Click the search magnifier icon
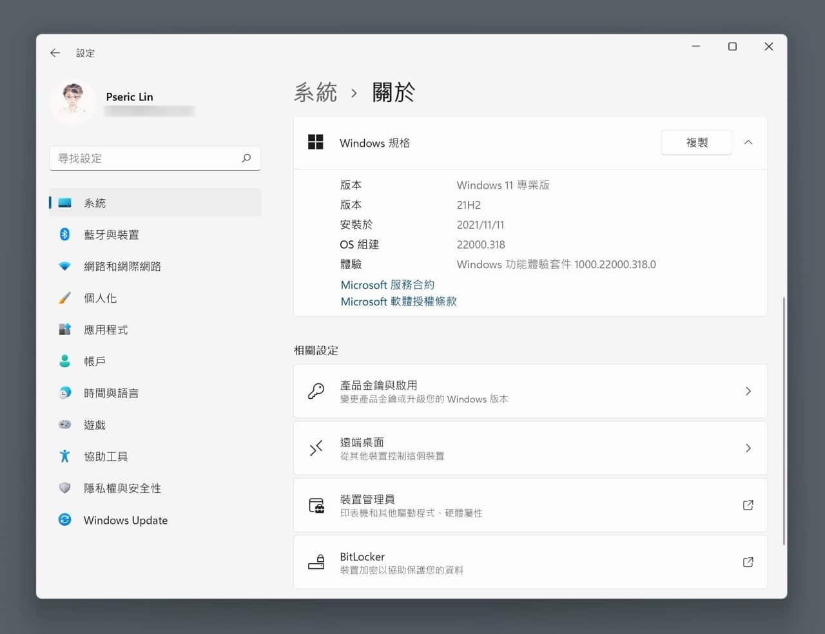The height and width of the screenshot is (634, 825). point(246,158)
